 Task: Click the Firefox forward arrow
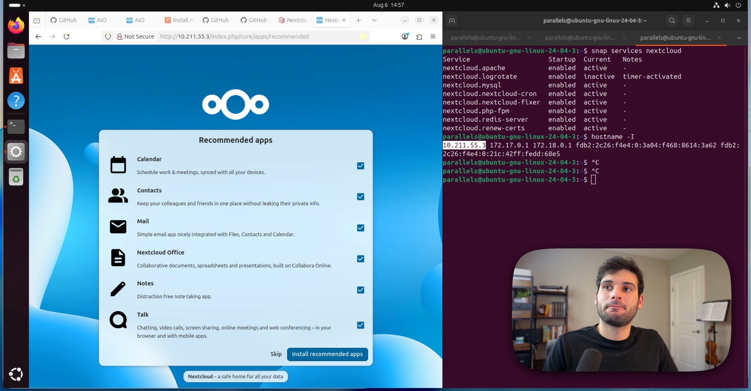click(x=53, y=36)
